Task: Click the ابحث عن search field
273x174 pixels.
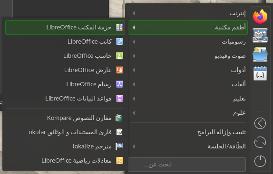Action: [187, 165]
